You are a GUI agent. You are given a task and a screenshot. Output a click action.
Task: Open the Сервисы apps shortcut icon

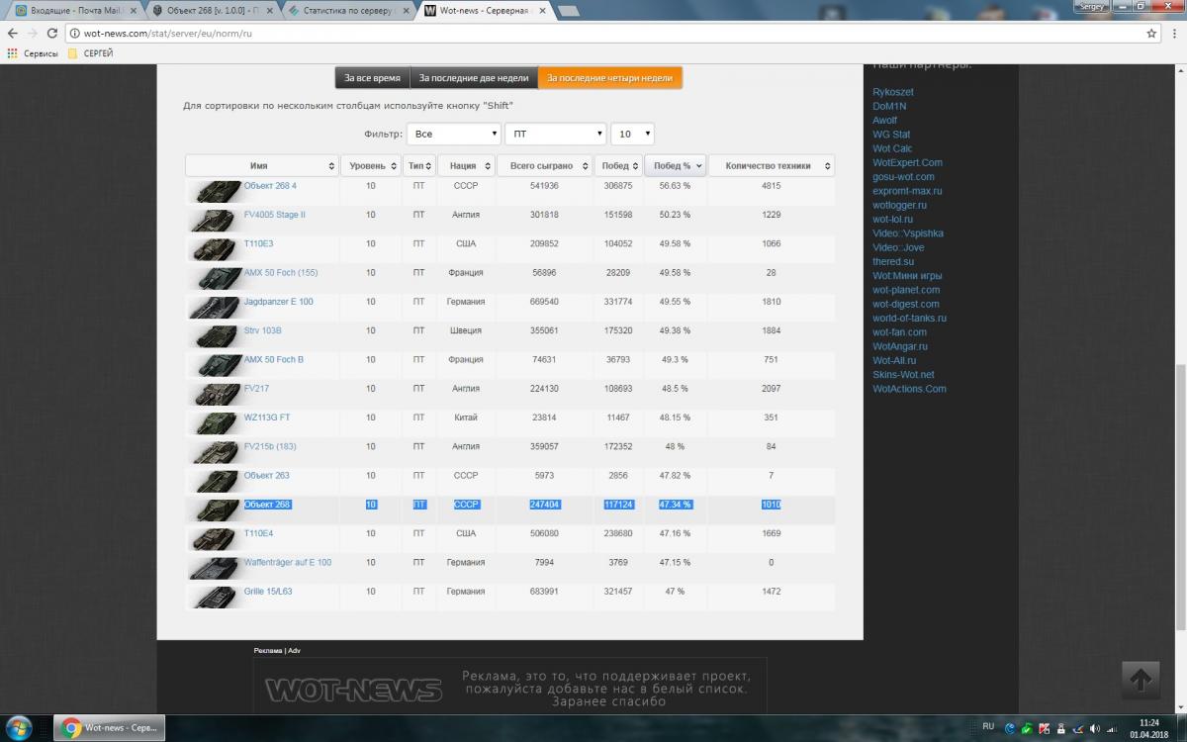tap(13, 53)
